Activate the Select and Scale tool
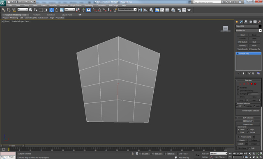The width and height of the screenshot is (263, 159). pyautogui.click(x=62, y=10)
